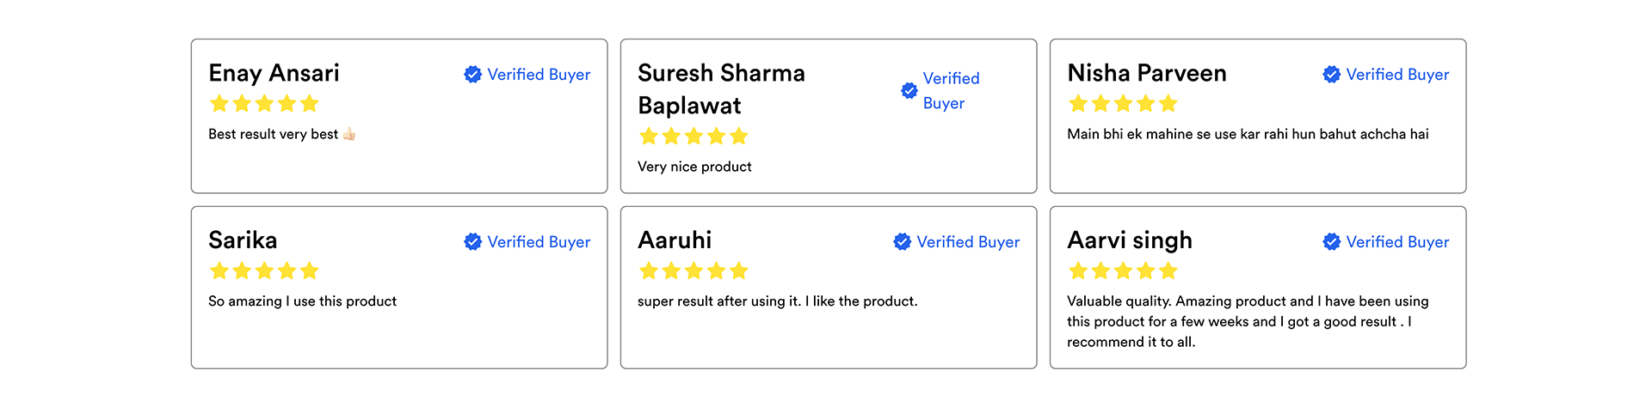Click verified badge icon on Sarika's review
Viewport: 1652px width, 395px height.
point(472,242)
